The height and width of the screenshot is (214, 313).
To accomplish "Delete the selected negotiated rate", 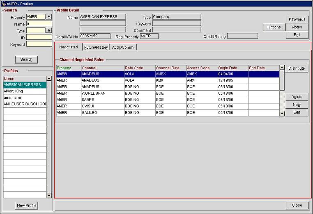I will coord(297,97).
